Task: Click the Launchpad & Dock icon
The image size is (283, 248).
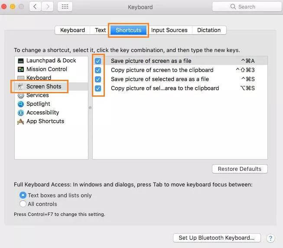Action: pos(20,61)
